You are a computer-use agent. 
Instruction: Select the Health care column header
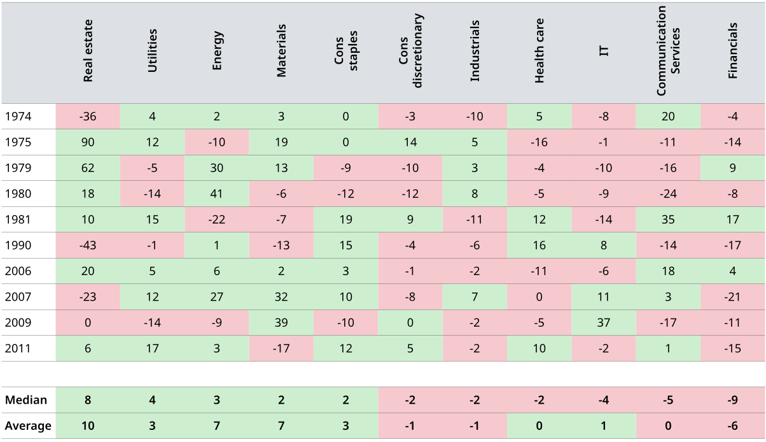coord(540,53)
